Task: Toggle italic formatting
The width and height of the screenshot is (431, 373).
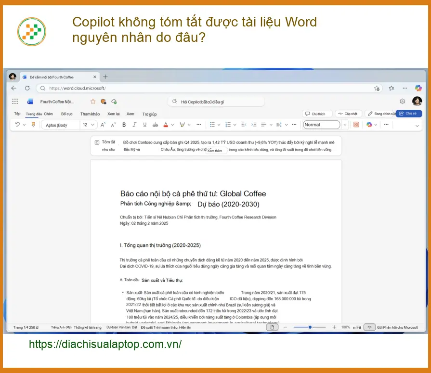Action: point(134,125)
